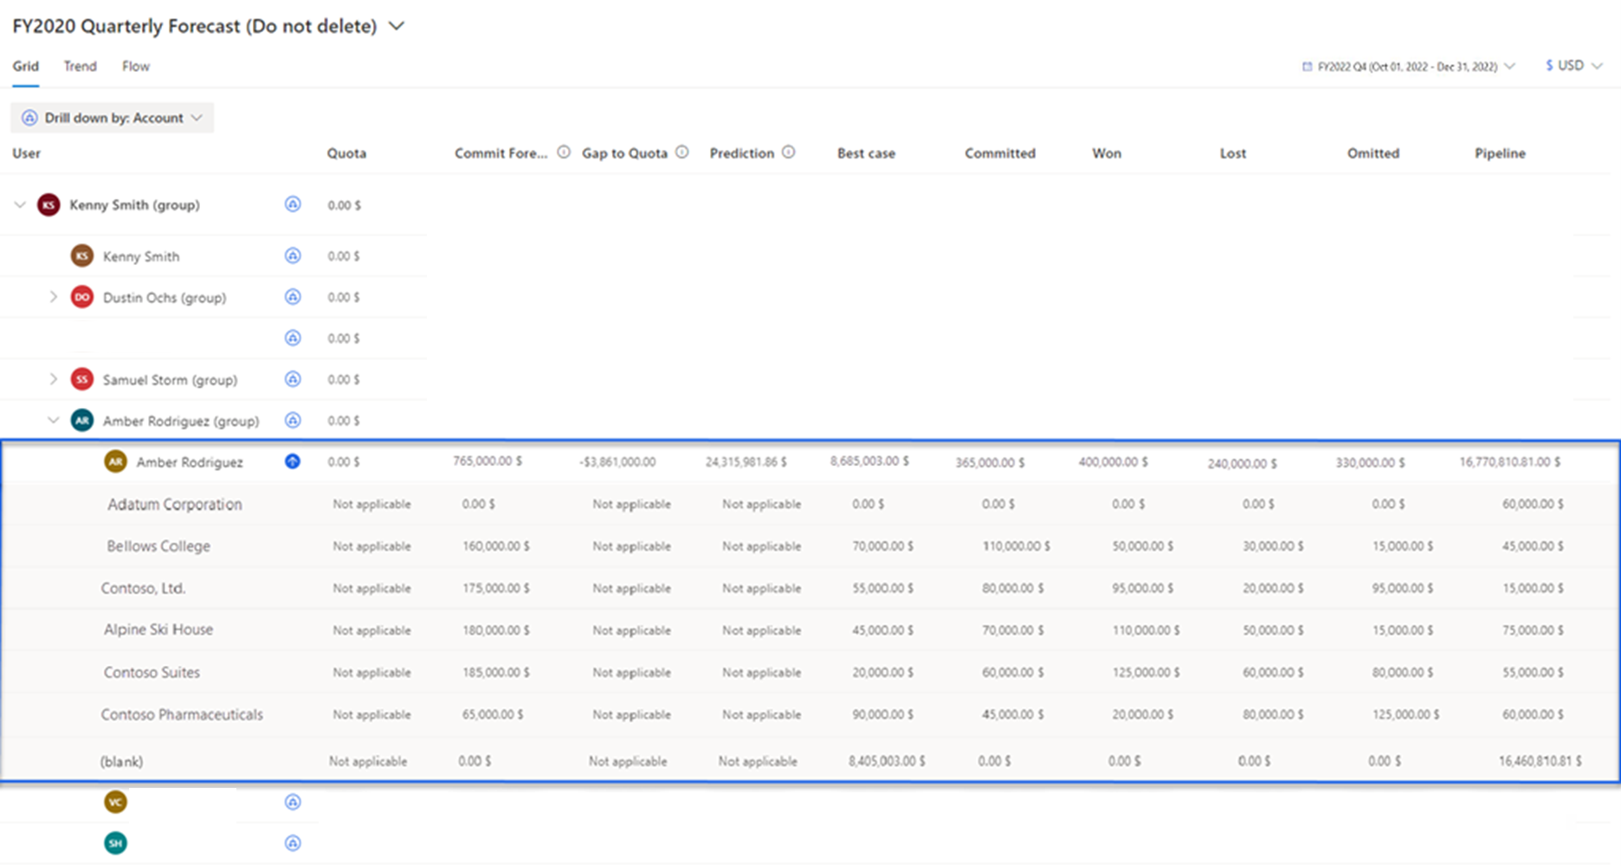Click drill-down icon in Samuel Storm (group) row
The width and height of the screenshot is (1621, 866).
coord(293,379)
